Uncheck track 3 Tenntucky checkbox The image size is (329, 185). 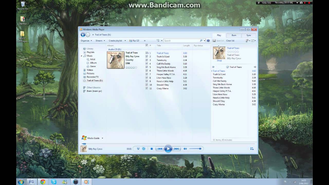147,60
